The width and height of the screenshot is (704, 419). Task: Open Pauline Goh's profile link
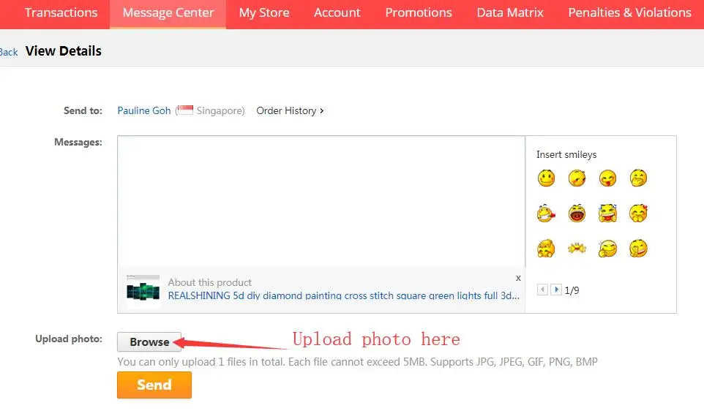pyautogui.click(x=144, y=110)
